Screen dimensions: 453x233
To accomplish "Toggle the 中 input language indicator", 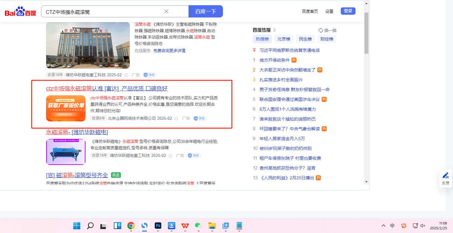I will point(392,226).
